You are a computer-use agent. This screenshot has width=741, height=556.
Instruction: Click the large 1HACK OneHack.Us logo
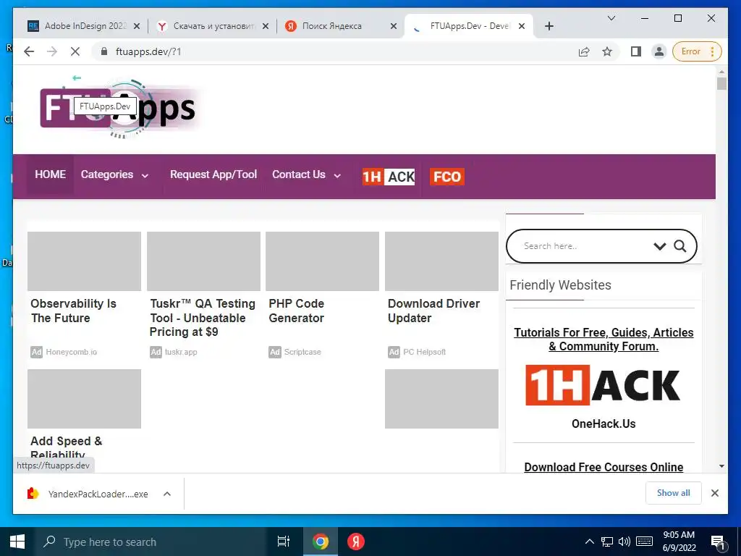(x=604, y=385)
